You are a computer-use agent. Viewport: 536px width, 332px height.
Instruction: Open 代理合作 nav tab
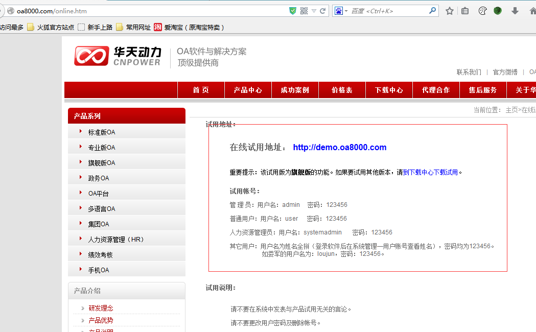[x=436, y=90]
